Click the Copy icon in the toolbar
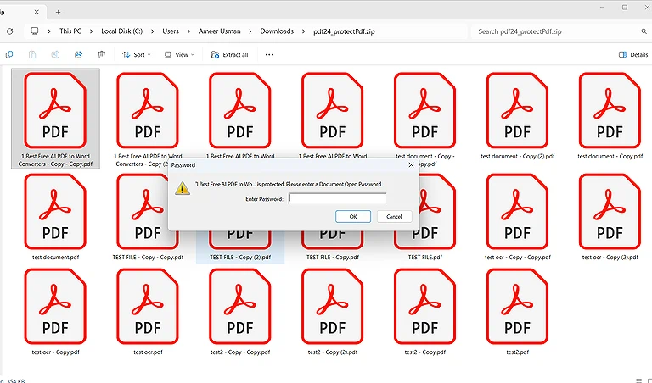Viewport: 652px width, 383px height. 9,55
